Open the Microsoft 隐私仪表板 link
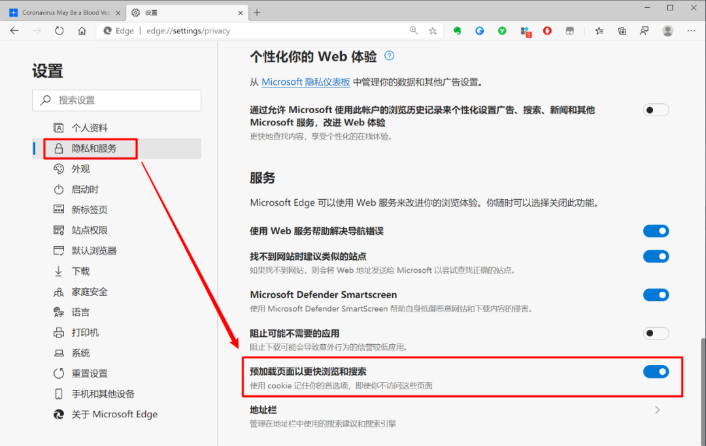This screenshot has width=706, height=446. [x=305, y=81]
